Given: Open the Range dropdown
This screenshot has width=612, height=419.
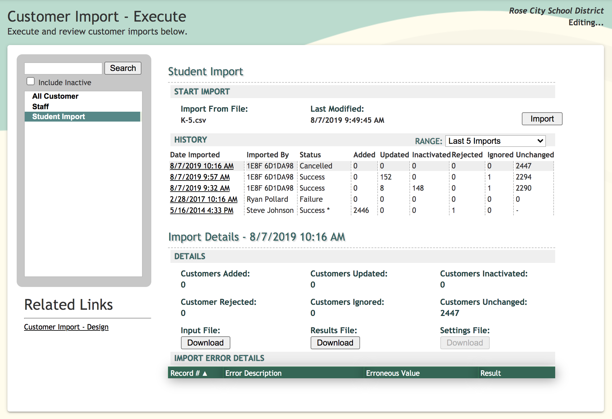Looking at the screenshot, I should tap(495, 141).
